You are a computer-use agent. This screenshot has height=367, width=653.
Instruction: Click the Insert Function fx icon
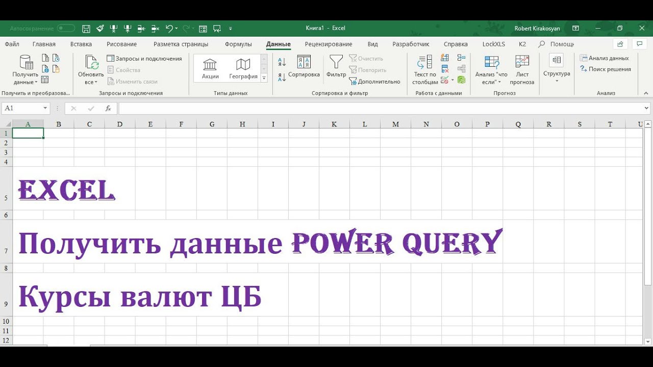108,108
